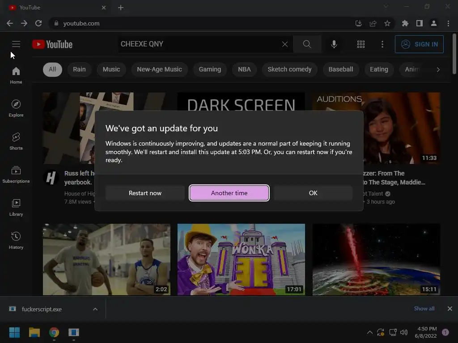The image size is (458, 343).
Task: Click the page vertical scrollbar
Action: [x=454, y=54]
